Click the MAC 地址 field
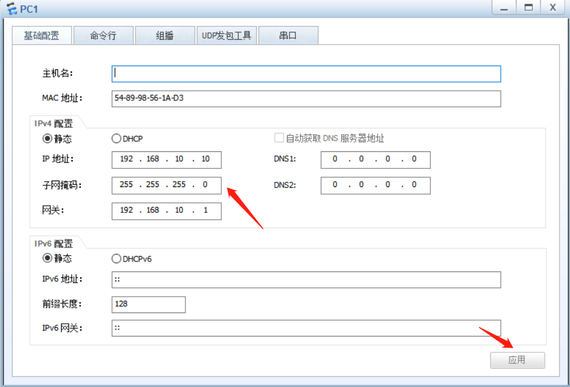Viewport: 570px width, 387px height. click(x=306, y=99)
